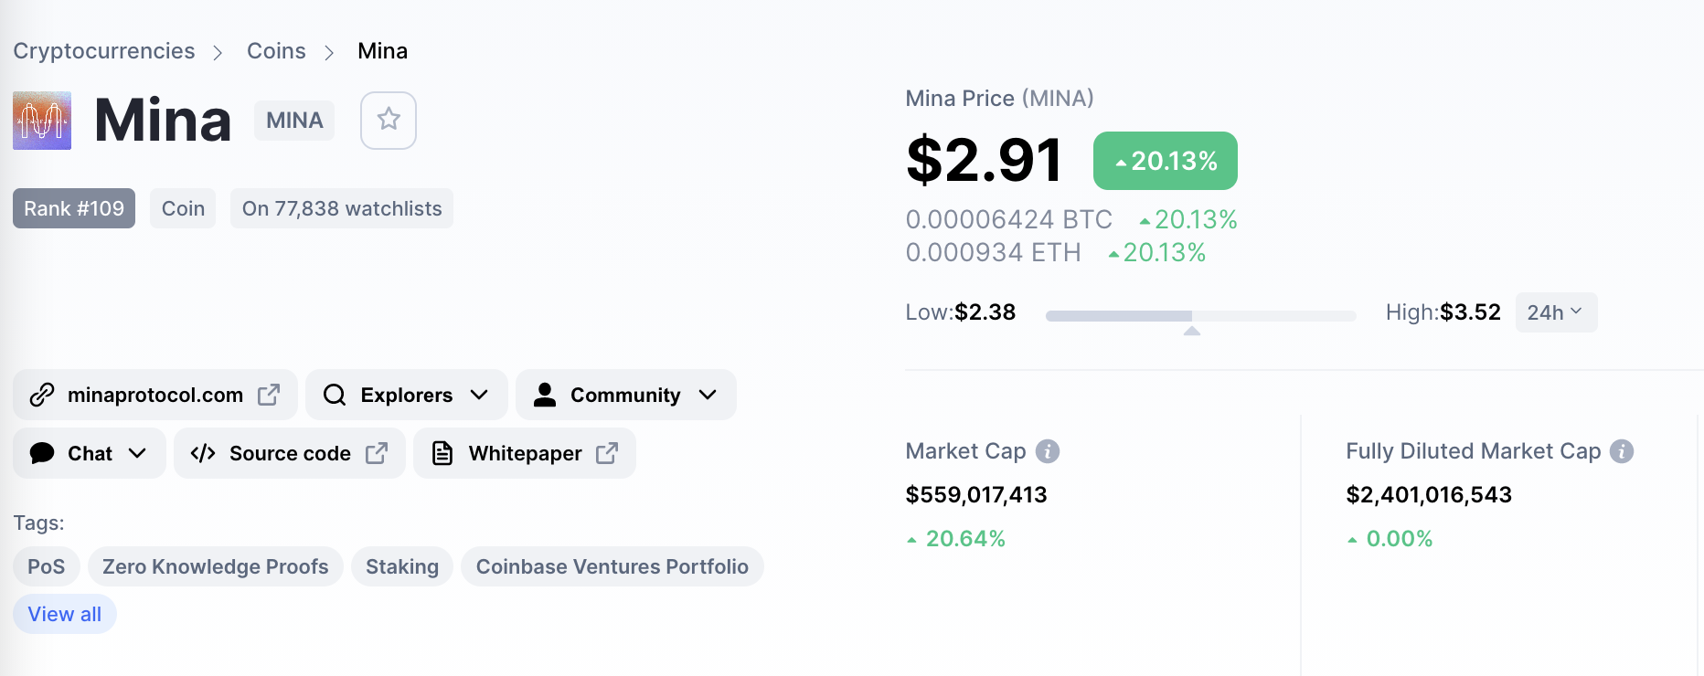Image resolution: width=1704 pixels, height=676 pixels.
Task: Click the Market Cap info icon
Action: pos(1048,451)
